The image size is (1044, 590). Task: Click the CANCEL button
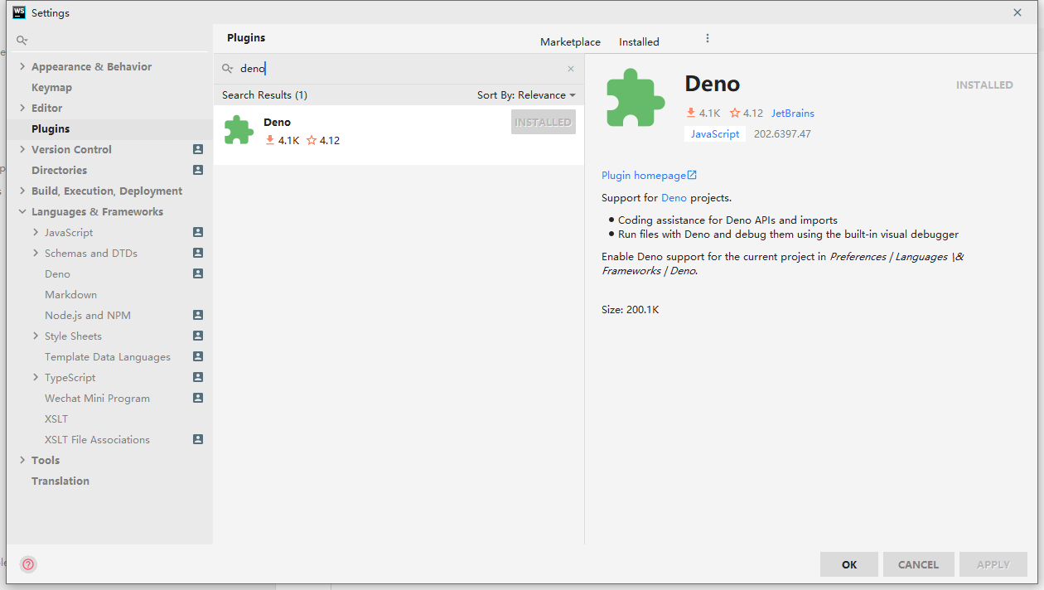(x=919, y=564)
